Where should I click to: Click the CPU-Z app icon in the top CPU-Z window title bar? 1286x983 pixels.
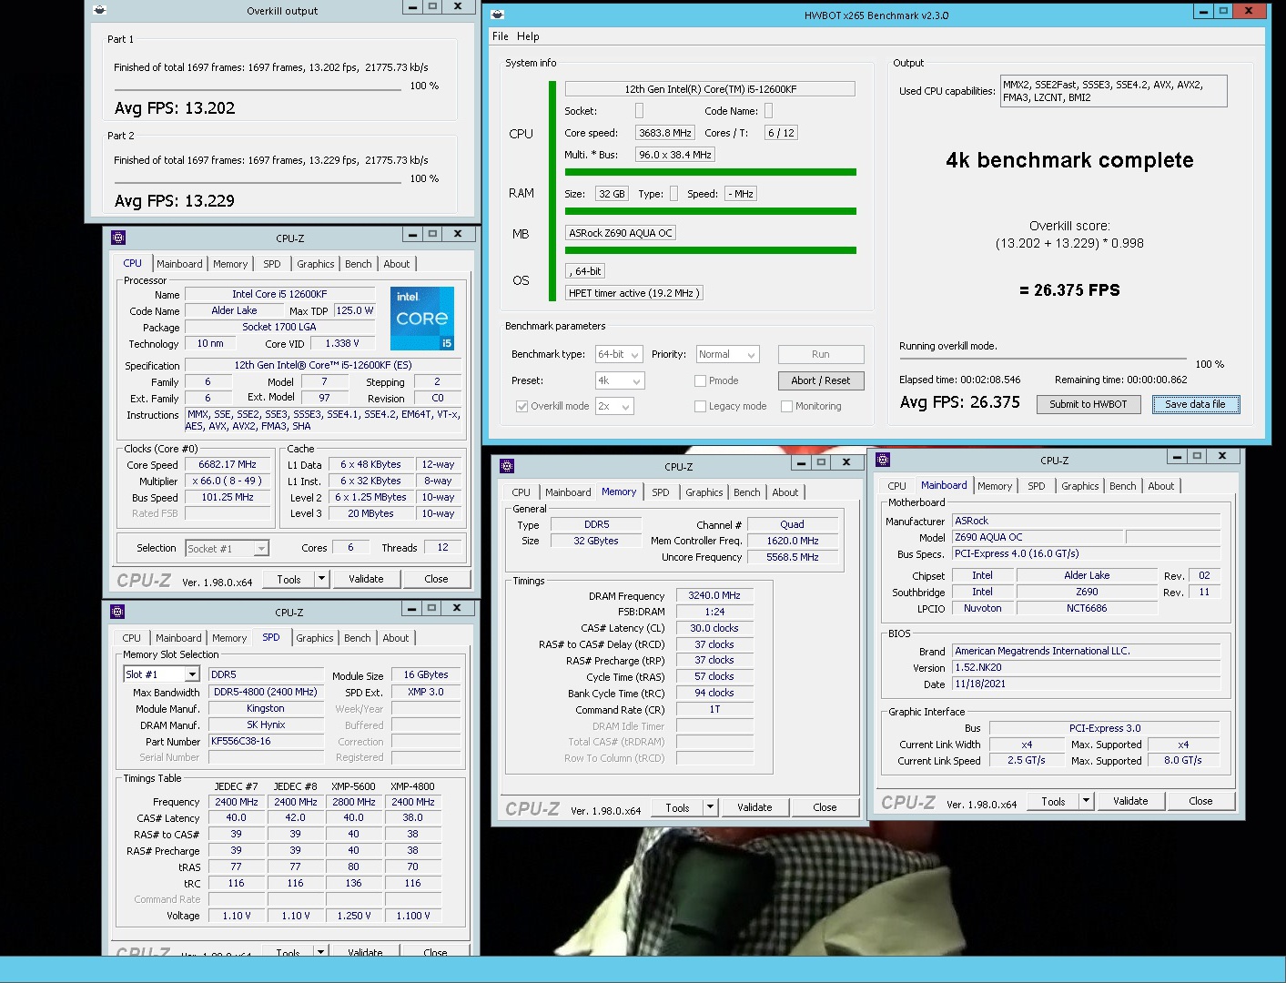(118, 238)
